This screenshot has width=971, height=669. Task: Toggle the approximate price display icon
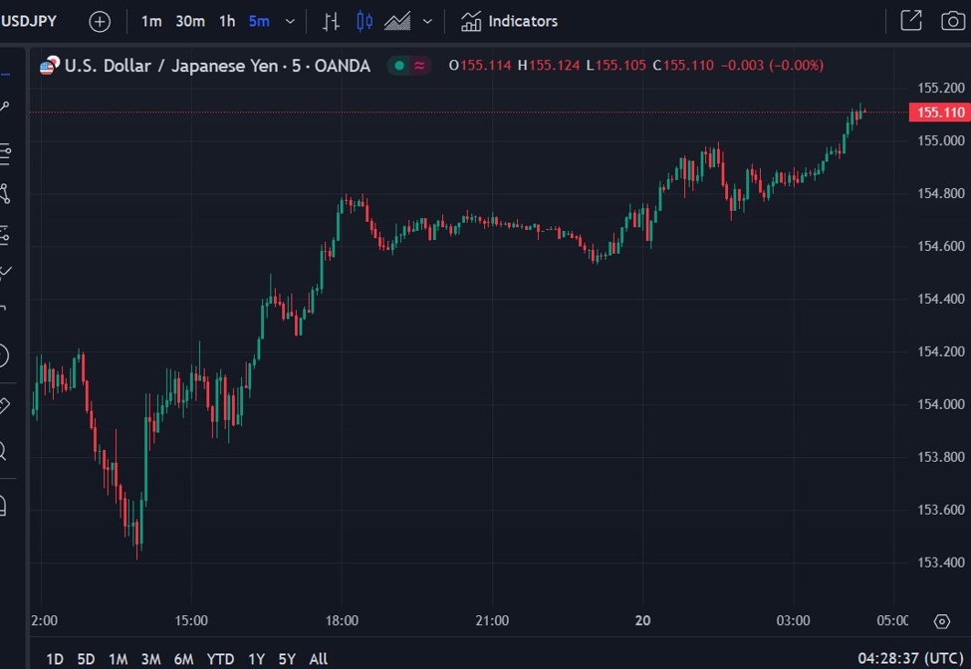[419, 65]
